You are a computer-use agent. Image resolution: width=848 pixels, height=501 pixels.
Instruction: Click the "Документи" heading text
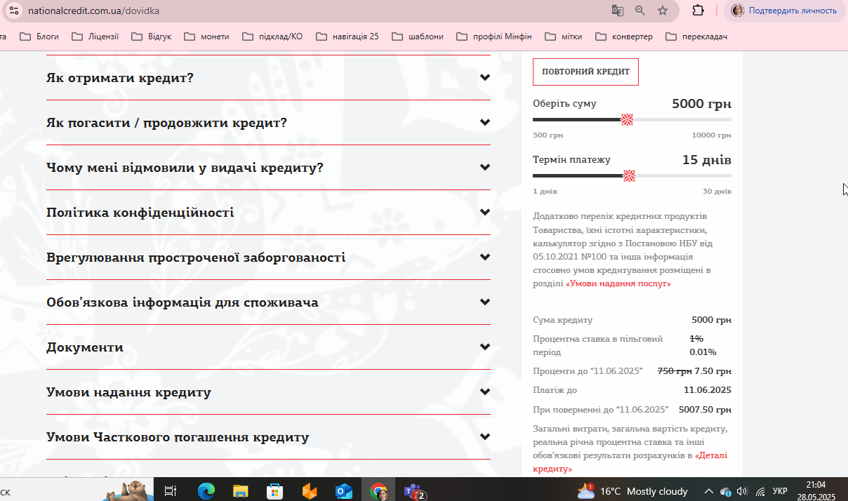tap(85, 347)
